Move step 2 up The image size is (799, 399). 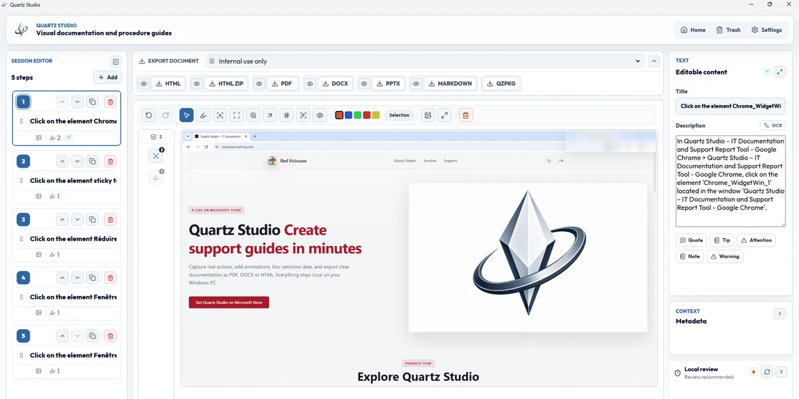coord(62,161)
